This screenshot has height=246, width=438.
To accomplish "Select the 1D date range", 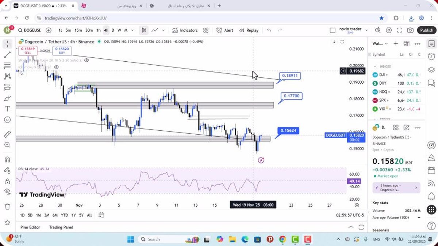I will (22, 215).
